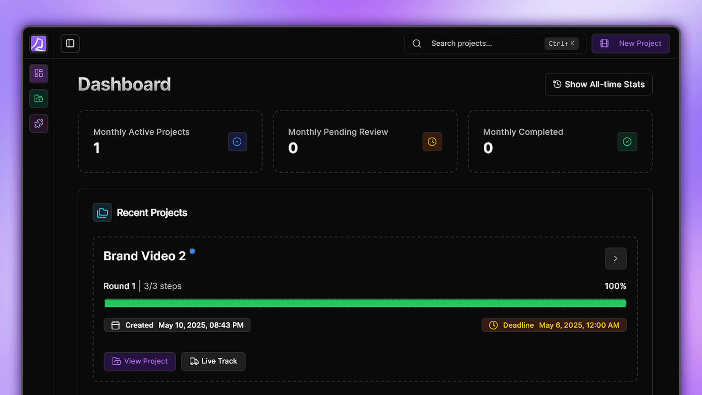Click the blue status dot by Brand Video 2

(x=192, y=251)
